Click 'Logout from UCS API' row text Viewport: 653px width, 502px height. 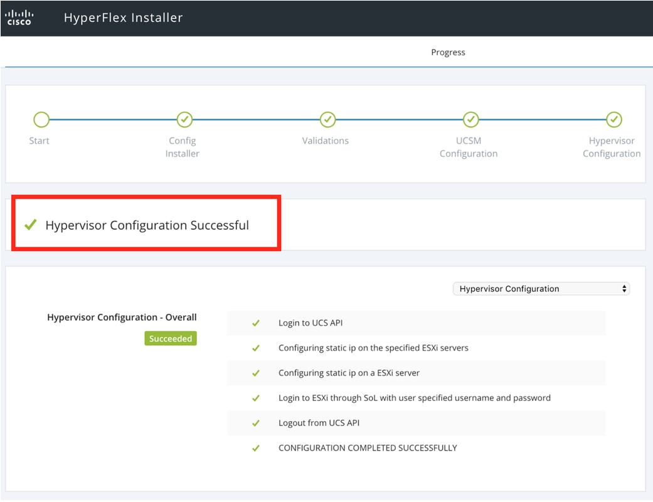319,423
